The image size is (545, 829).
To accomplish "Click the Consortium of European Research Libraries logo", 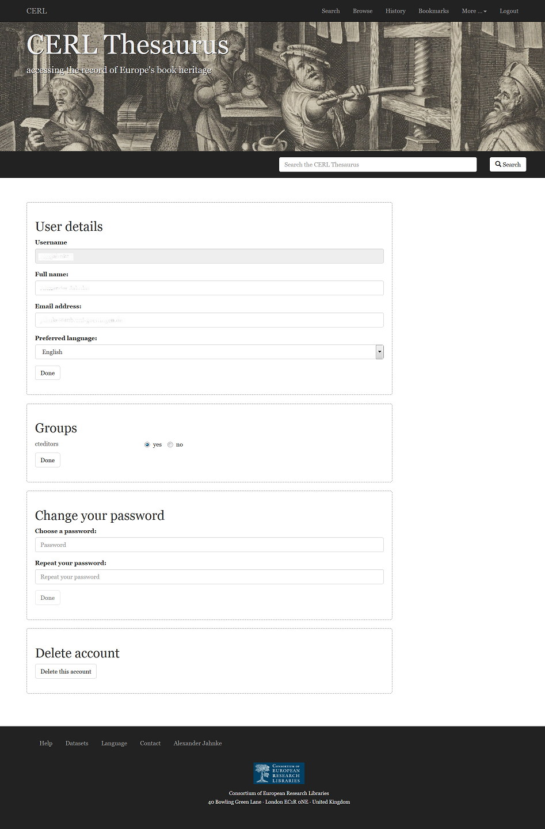I will (x=279, y=773).
